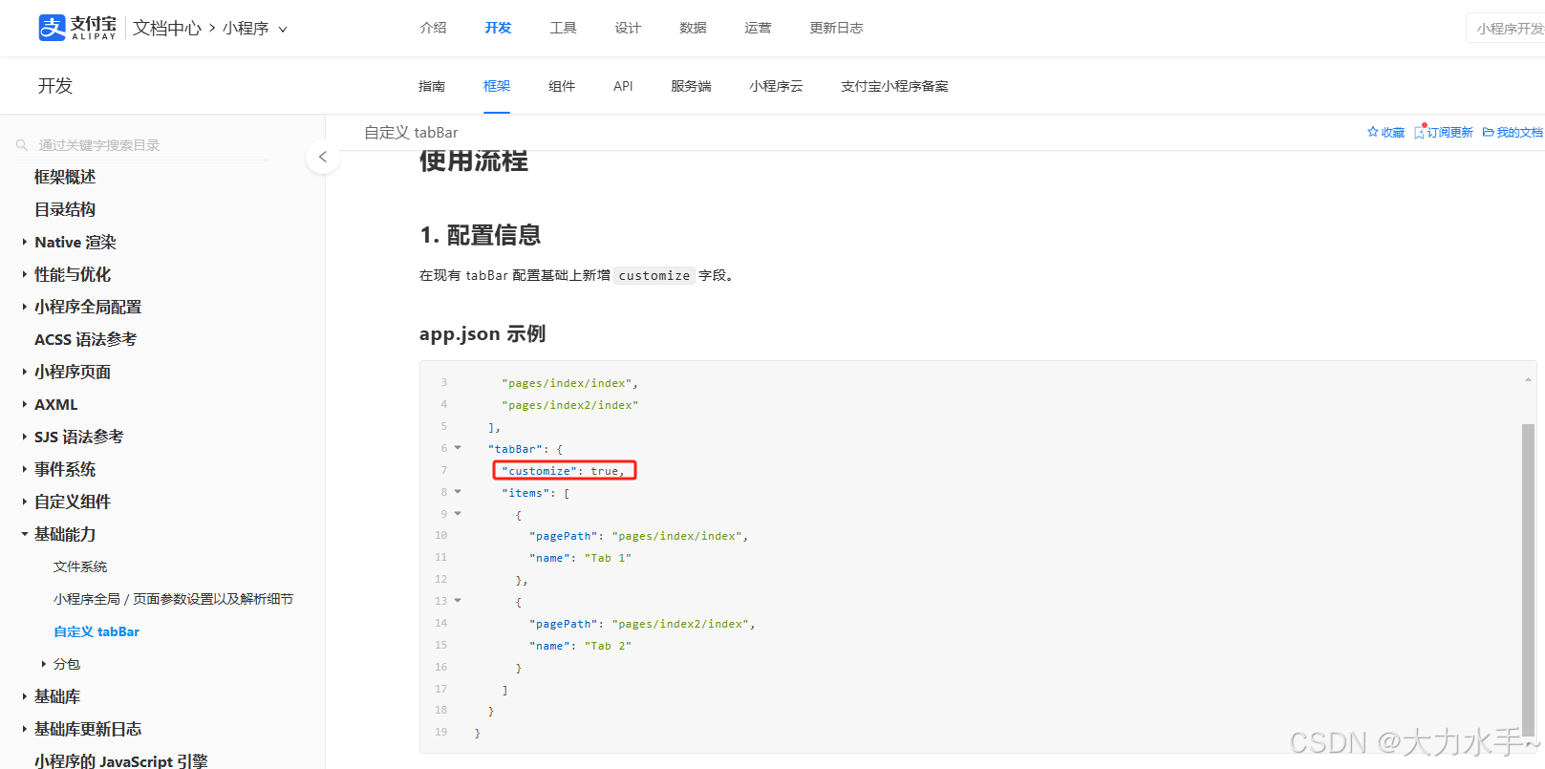Open 数据 top menu
This screenshot has width=1545, height=769.
(x=693, y=28)
